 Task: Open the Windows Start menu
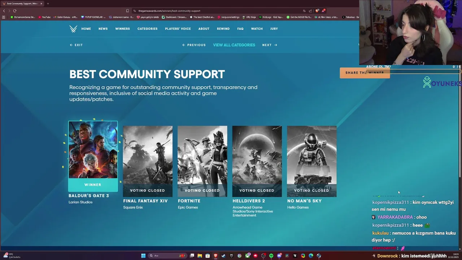143,256
